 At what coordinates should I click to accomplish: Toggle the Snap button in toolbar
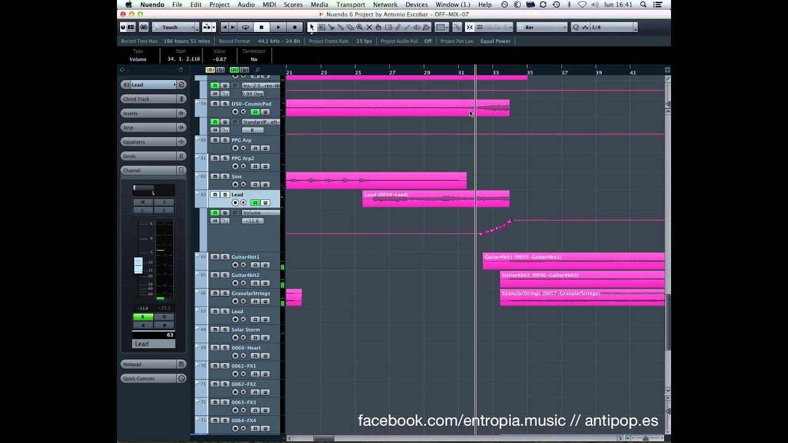470,27
